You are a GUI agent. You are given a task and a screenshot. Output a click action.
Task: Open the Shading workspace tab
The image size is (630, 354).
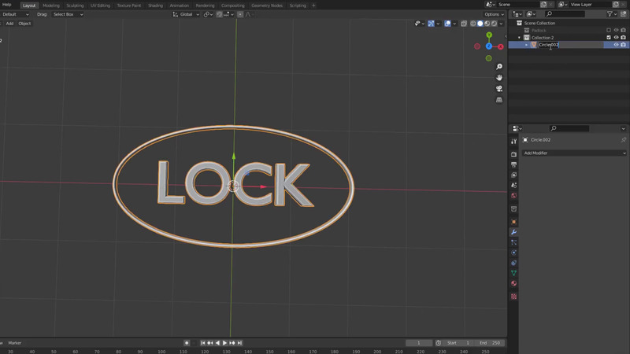[x=155, y=6]
